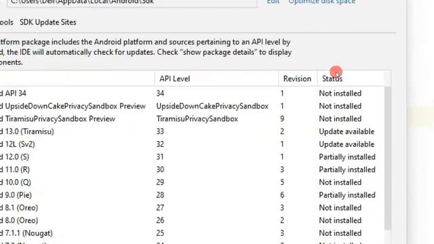Click Not installed status for API 27
434x244 pixels.
click(x=340, y=208)
